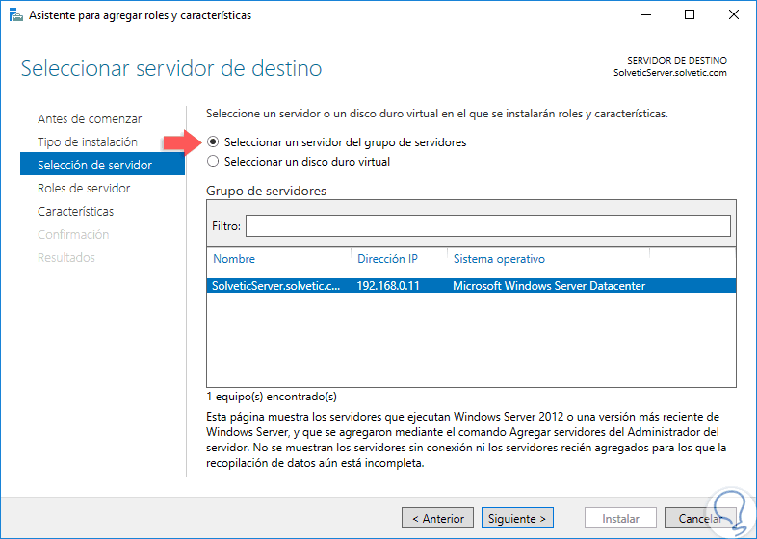Click the Siguiente button
Image resolution: width=757 pixels, height=539 pixels.
coord(517,518)
